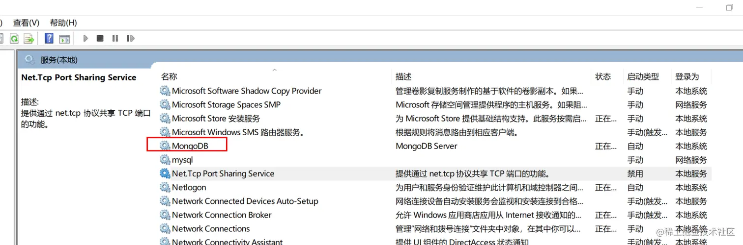Select Microsoft Storage Spaces SMP service
The image size is (743, 245).
(x=226, y=104)
